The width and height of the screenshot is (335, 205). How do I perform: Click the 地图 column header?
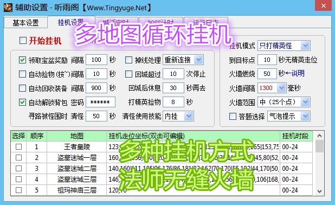[76, 136]
